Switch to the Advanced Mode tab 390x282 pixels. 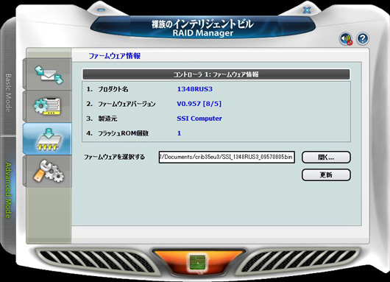[x=9, y=190]
